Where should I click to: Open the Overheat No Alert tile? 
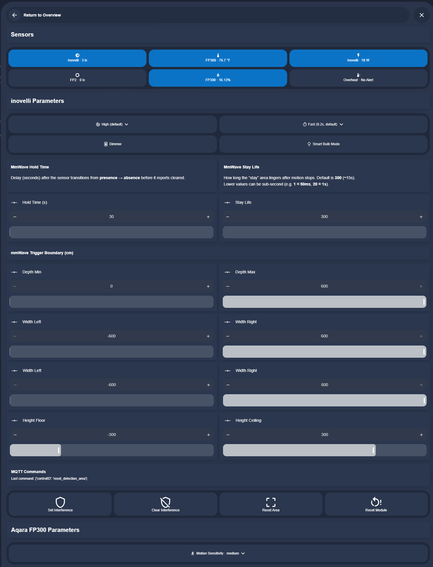point(358,78)
